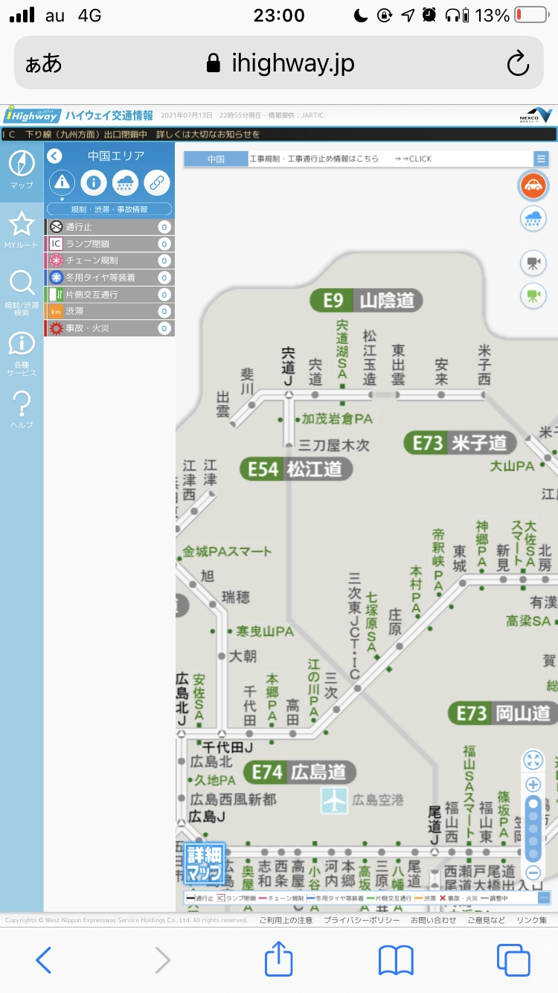Open the menu at right of notice bar
This screenshot has height=993, width=558.
(541, 159)
